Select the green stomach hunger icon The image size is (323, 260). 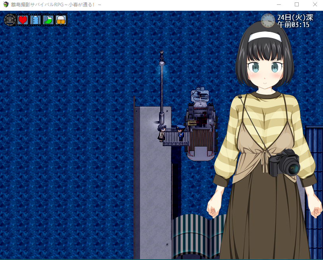click(48, 20)
